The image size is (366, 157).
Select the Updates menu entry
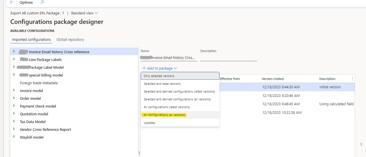[150, 123]
